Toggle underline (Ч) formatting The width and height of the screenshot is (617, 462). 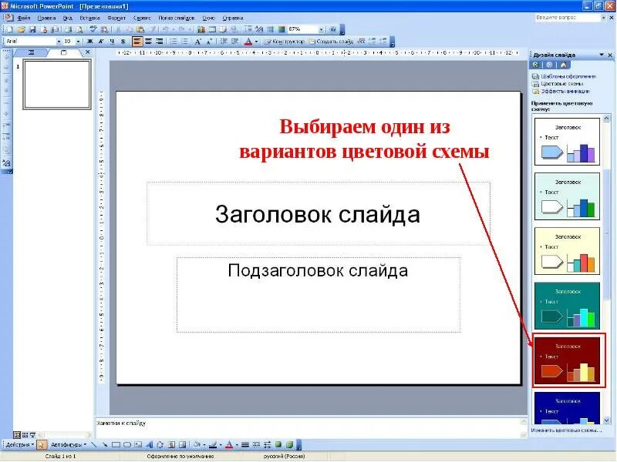click(x=112, y=42)
